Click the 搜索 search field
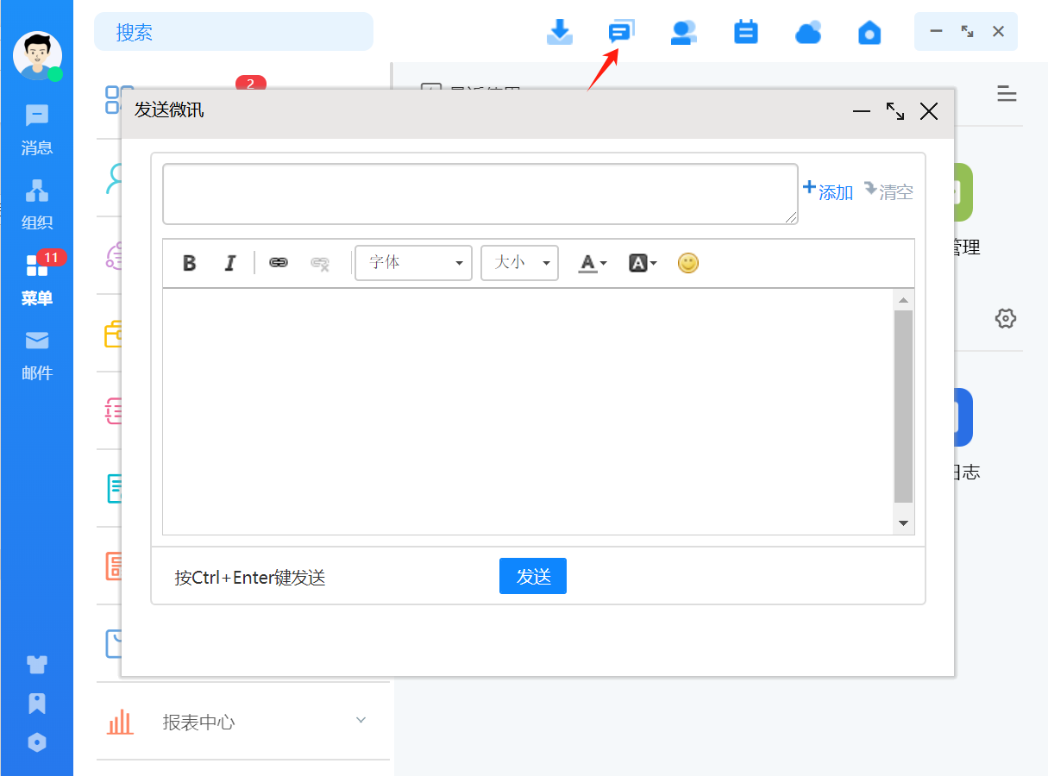1048x776 pixels. coord(233,32)
